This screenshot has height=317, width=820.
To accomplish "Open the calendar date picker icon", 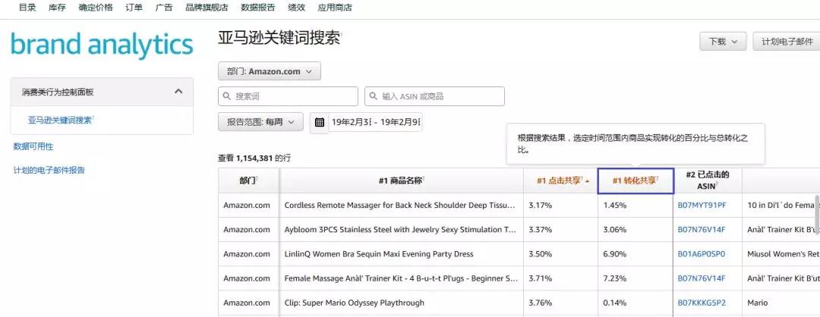I will point(320,123).
